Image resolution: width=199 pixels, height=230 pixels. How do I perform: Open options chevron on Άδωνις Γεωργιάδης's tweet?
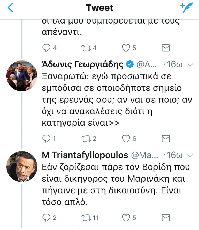[190, 65]
